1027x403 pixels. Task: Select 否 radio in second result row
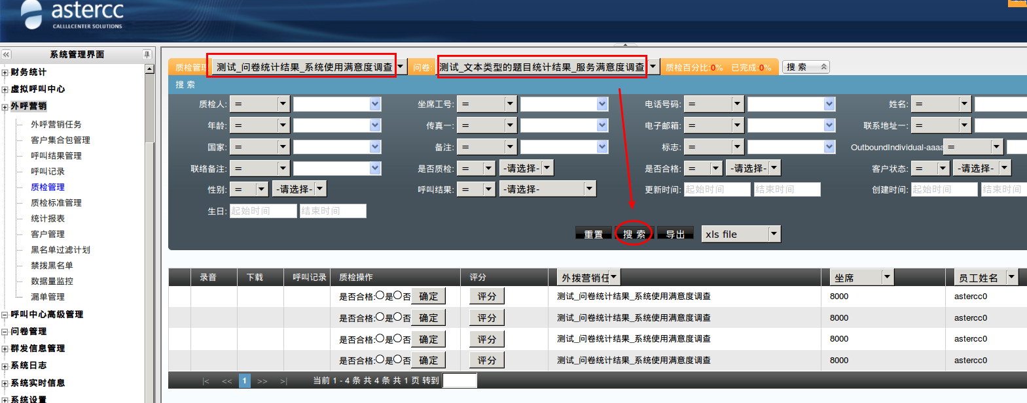(x=397, y=317)
